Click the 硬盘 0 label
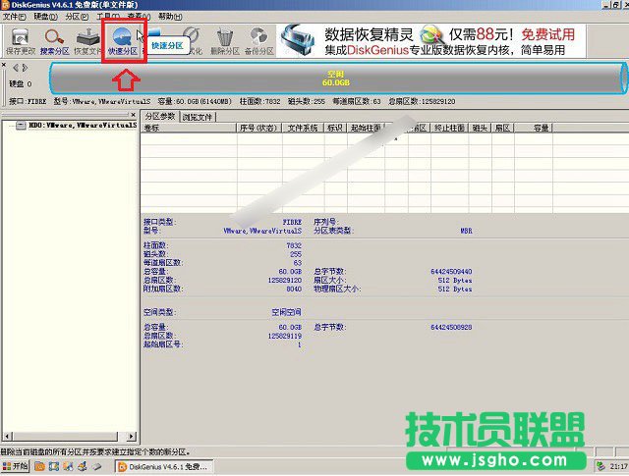The width and height of the screenshot is (629, 476). pyautogui.click(x=21, y=83)
